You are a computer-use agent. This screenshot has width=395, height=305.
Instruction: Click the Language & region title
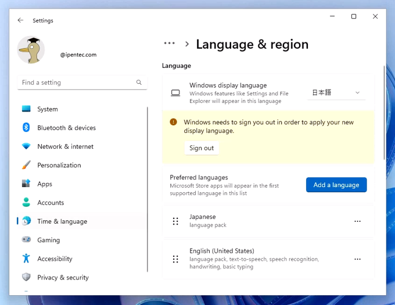(x=252, y=44)
